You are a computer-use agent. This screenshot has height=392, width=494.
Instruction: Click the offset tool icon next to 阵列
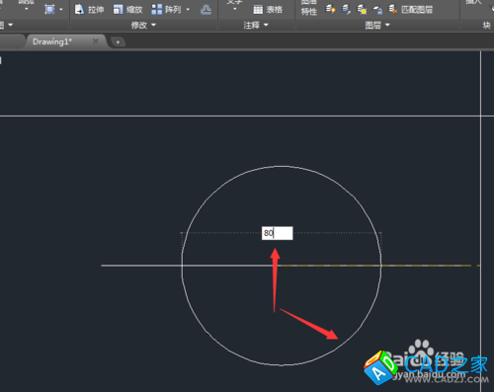tap(206, 10)
